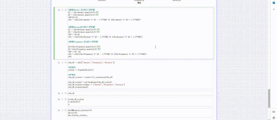Click the rfm.Amount filter line with 1.5*IQR
The height and width of the screenshot is (120, 277).
[x=104, y=20]
